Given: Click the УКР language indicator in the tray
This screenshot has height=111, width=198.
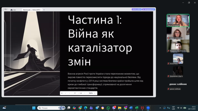Looking at the screenshot, I should (173, 108).
